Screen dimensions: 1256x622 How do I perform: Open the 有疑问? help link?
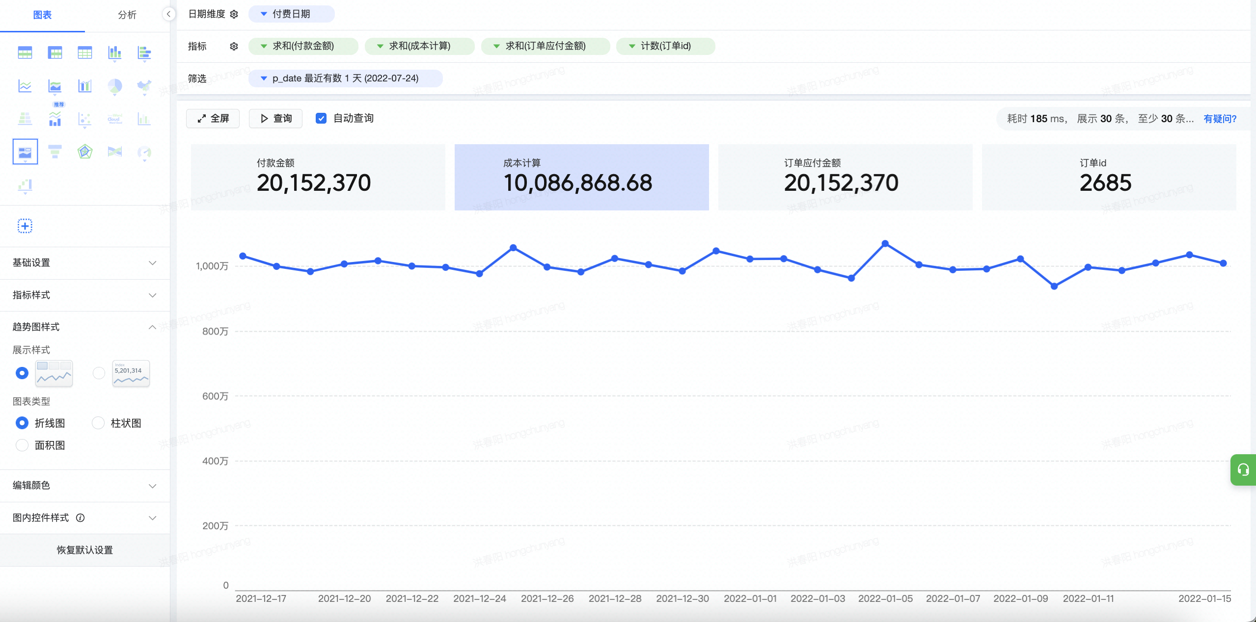point(1220,119)
